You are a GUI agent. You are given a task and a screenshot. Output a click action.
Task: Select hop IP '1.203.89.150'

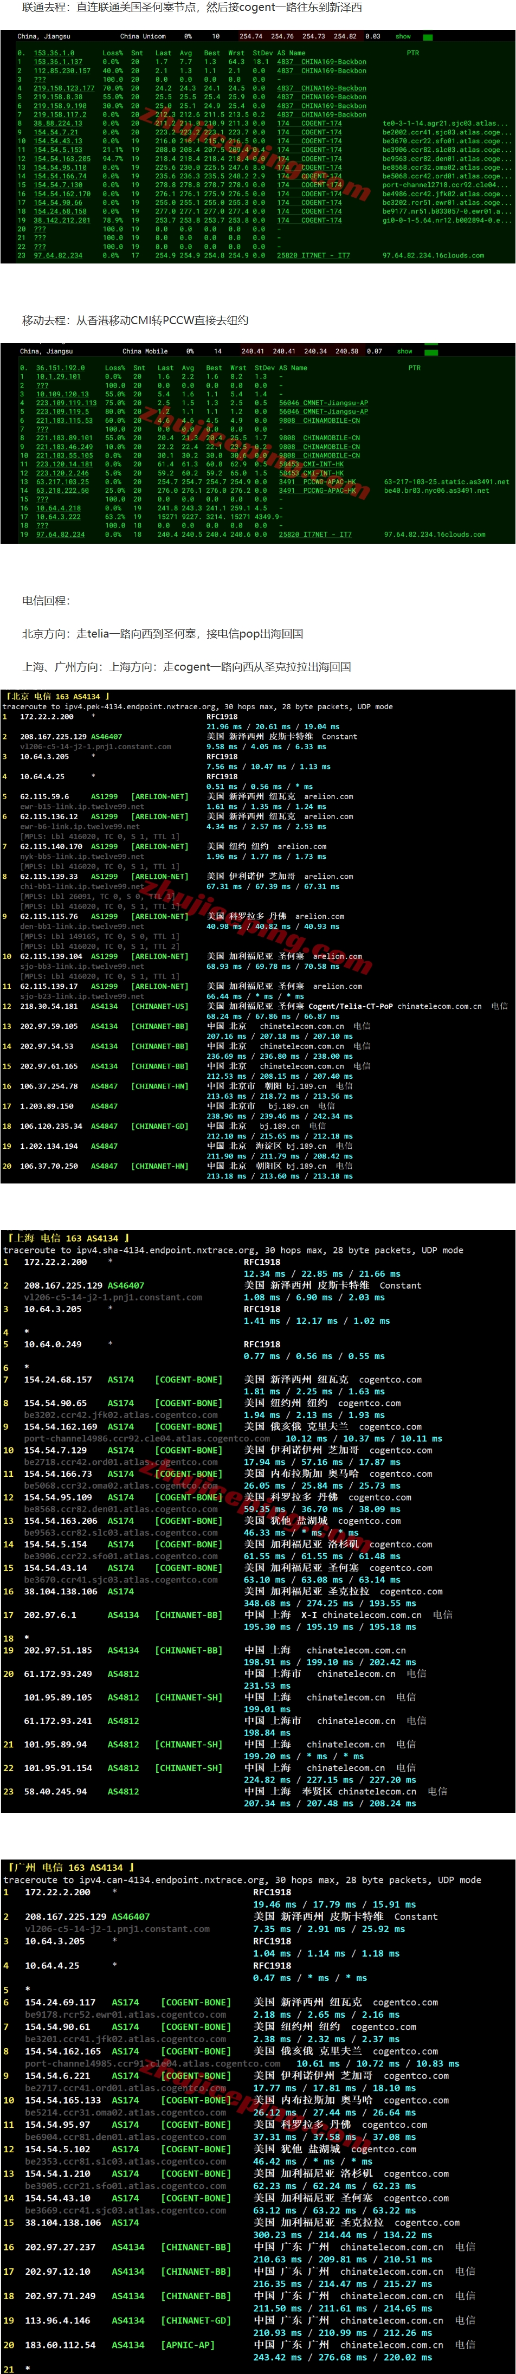point(47,1106)
